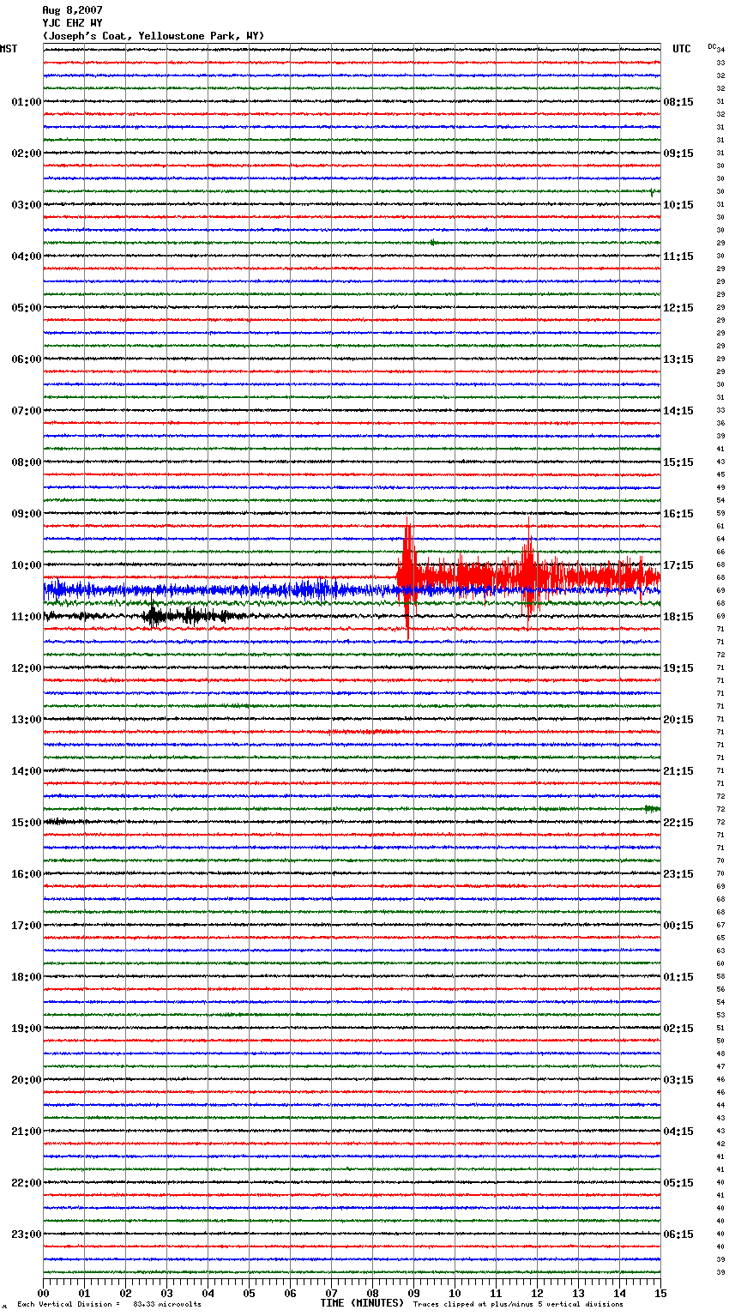Click minute tick label '12' on bottom axis
The image size is (729, 1316).
[537, 1293]
